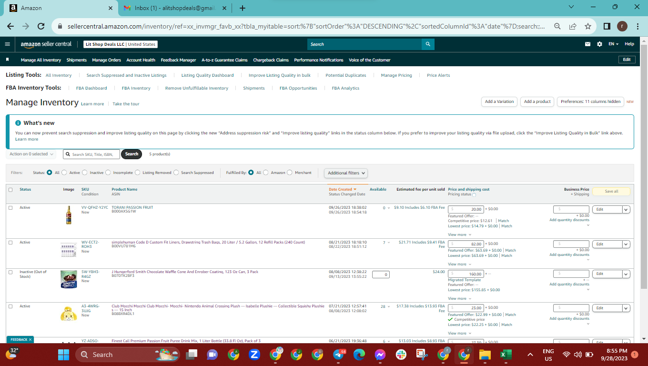Click the bookmark flag icon in favorites bar
The width and height of the screenshot is (648, 366).
(x=8, y=60)
